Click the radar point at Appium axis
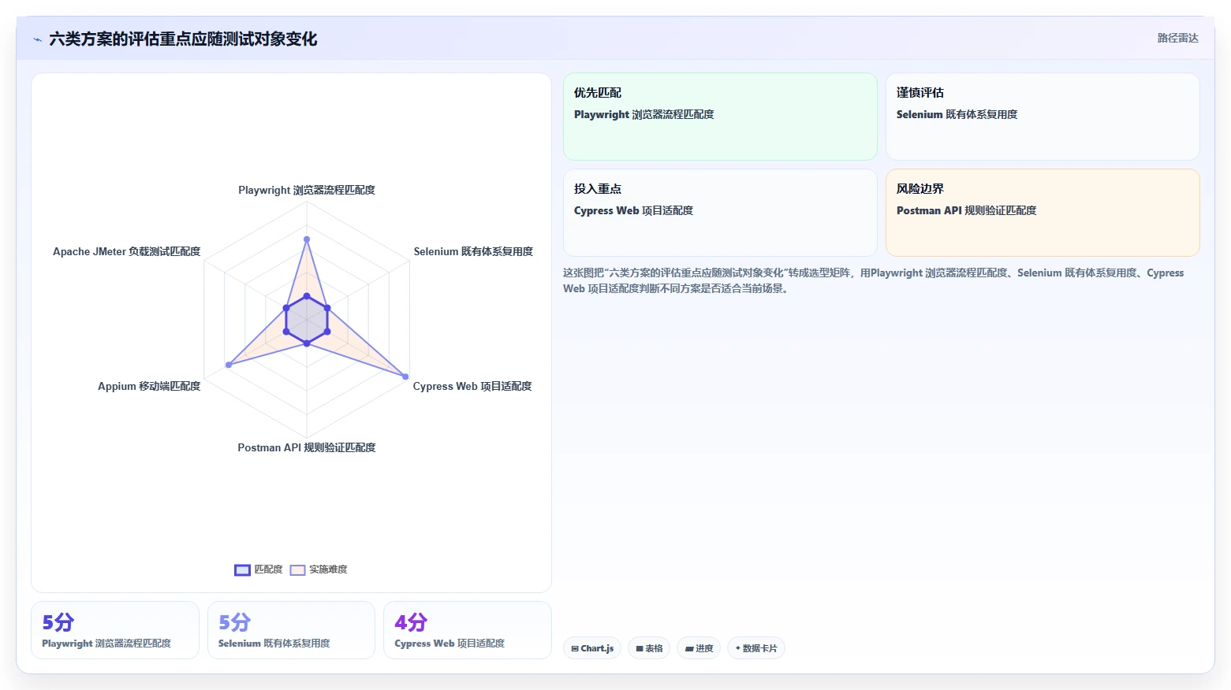This screenshot has height=690, width=1231. point(229,365)
